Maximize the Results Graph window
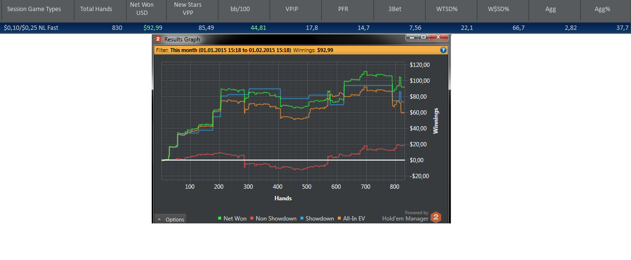Screen dimensions: 631x260 click(x=423, y=38)
